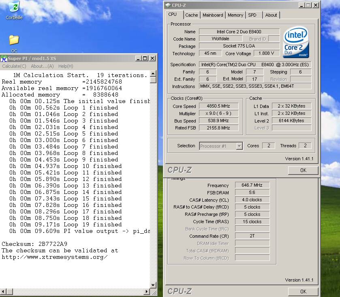
Task: Click the Instructions field MMX, SSE list
Action: click(x=255, y=86)
